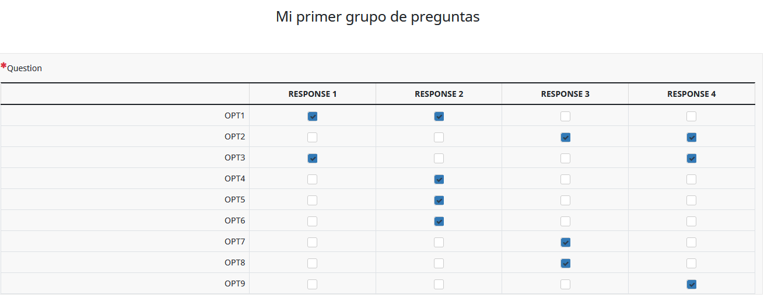Check OPT8 under Response 1
Viewport: 771px width, 301px height.
[313, 263]
